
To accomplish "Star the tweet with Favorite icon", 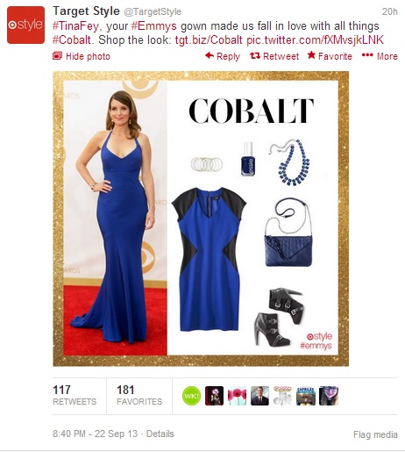I will click(311, 55).
